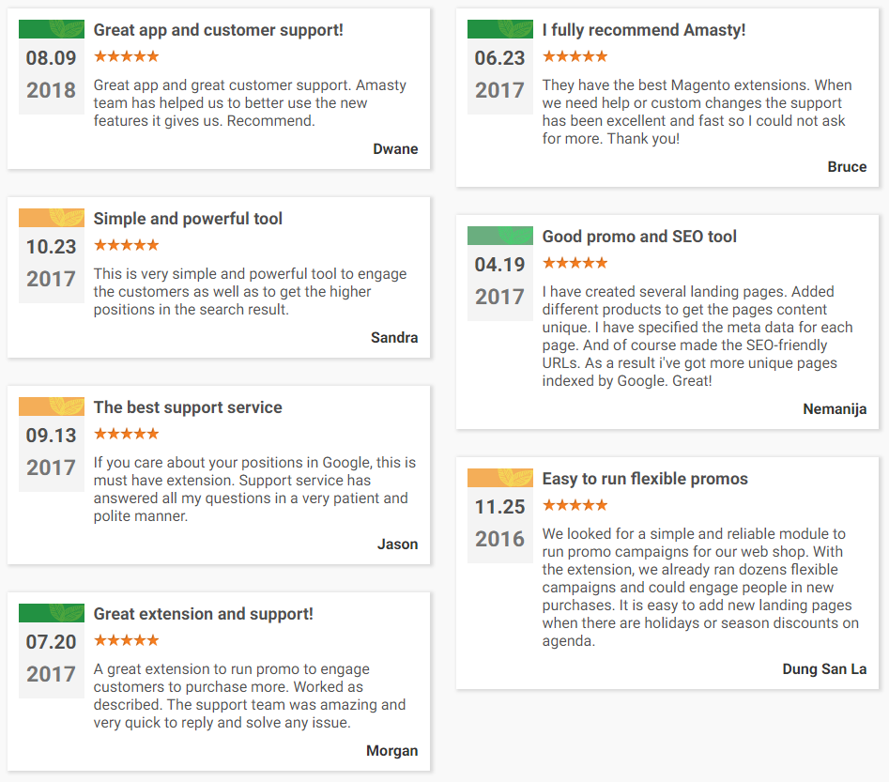This screenshot has width=889, height=782.
Task: Click the green leaf badge on Dwane's review
Action: 52,29
